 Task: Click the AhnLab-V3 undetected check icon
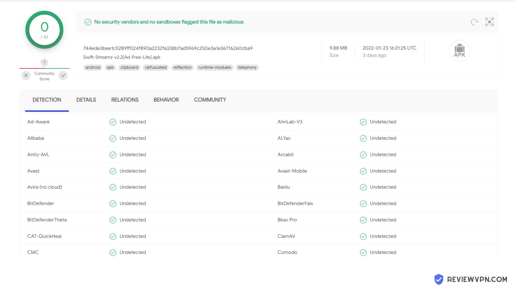(x=363, y=122)
